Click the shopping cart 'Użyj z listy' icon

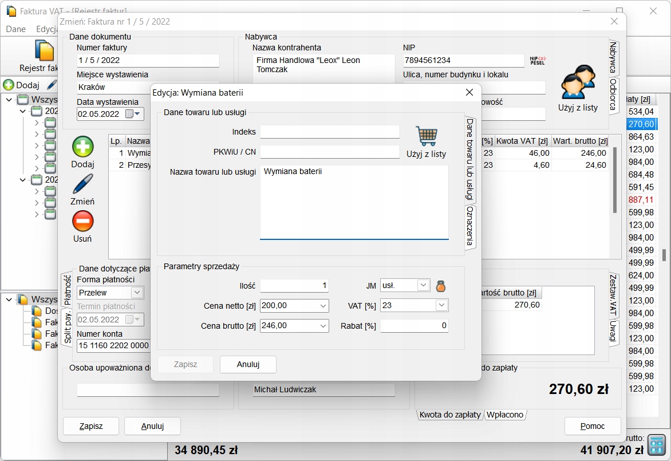pyautogui.click(x=427, y=136)
